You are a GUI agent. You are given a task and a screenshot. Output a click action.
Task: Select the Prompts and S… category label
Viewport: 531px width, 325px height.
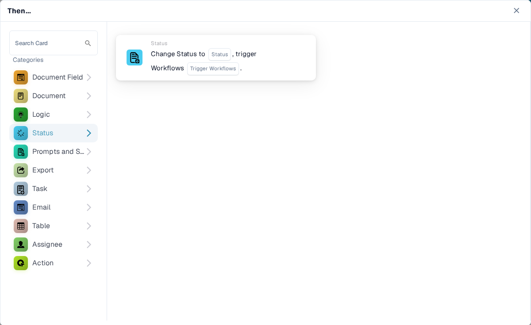tap(58, 152)
